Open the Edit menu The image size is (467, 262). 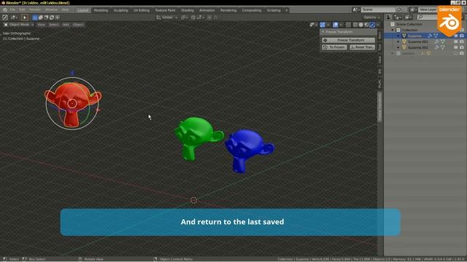22,9
